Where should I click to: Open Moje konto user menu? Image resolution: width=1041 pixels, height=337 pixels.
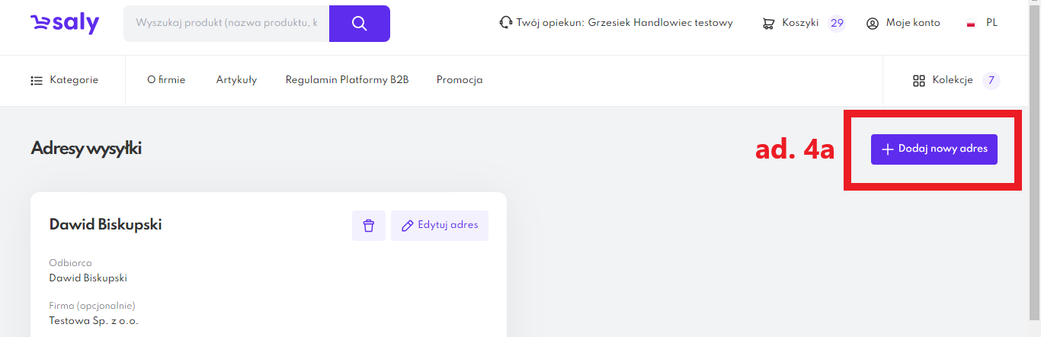pyautogui.click(x=903, y=23)
